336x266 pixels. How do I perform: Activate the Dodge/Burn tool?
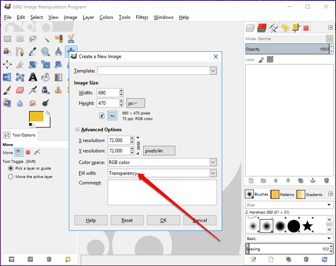point(46,103)
